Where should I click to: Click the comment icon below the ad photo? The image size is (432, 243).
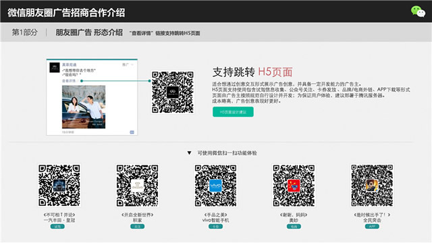(x=132, y=132)
